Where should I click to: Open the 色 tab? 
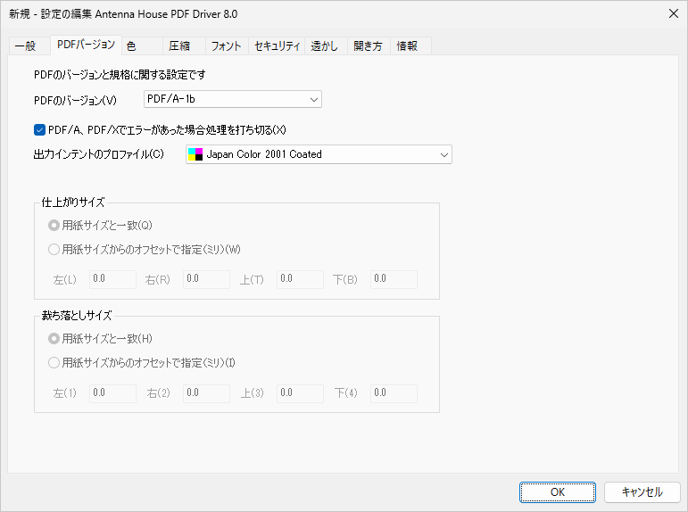click(142, 45)
